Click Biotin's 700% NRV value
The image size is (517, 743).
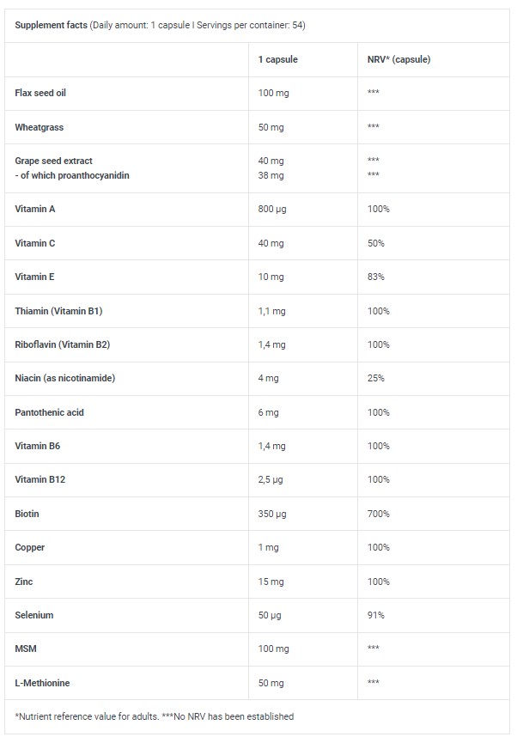pos(378,514)
